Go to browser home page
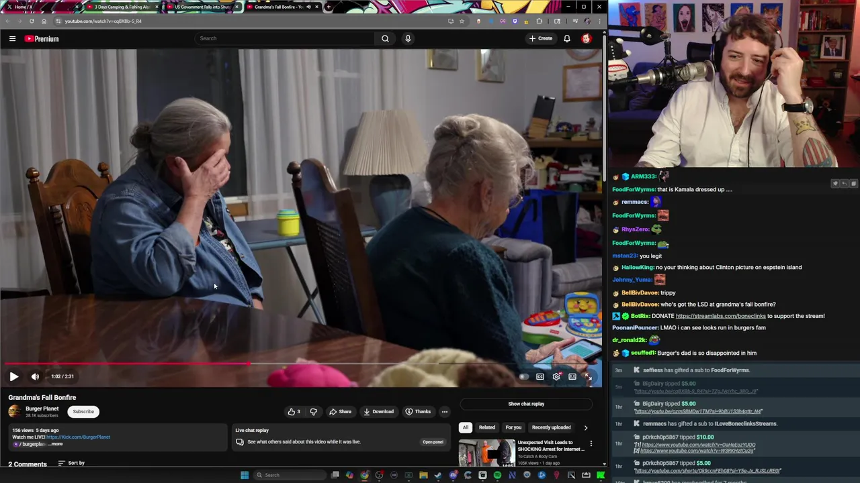The height and width of the screenshot is (483, 860). (x=44, y=21)
